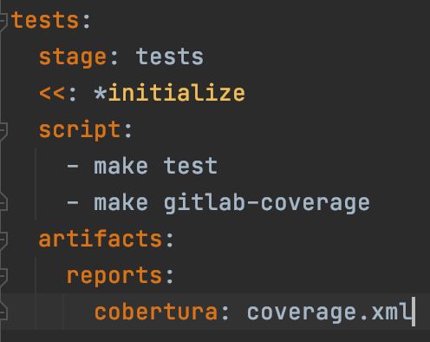Click the *initialize anchor reference

click(170, 93)
